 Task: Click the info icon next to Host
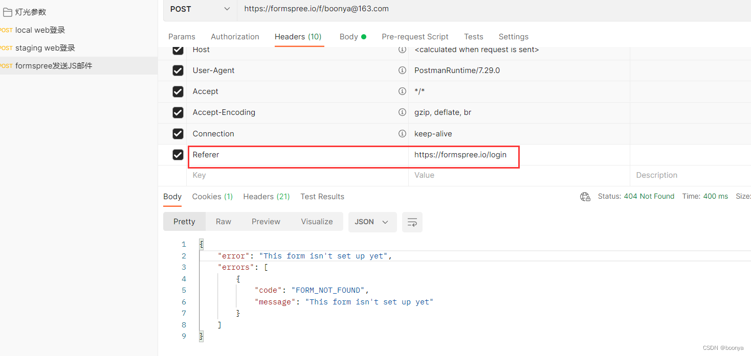click(x=402, y=50)
